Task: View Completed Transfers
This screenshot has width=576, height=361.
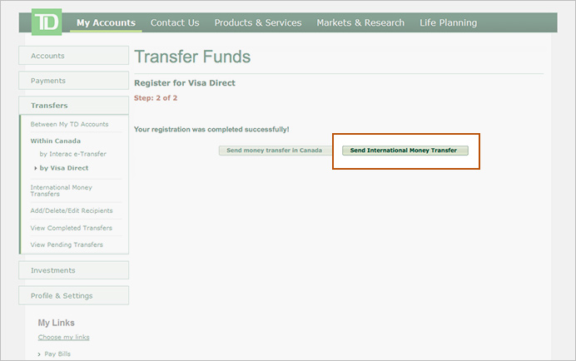Action: click(72, 228)
